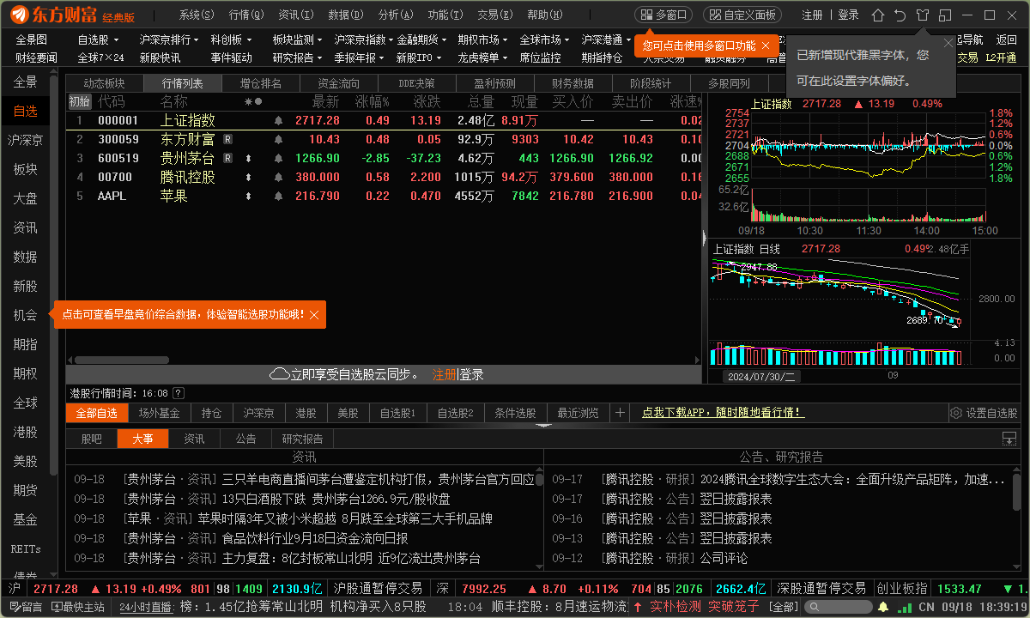Switch to the 财务数据 tab
Screen dimensions: 1030x618
pos(573,83)
